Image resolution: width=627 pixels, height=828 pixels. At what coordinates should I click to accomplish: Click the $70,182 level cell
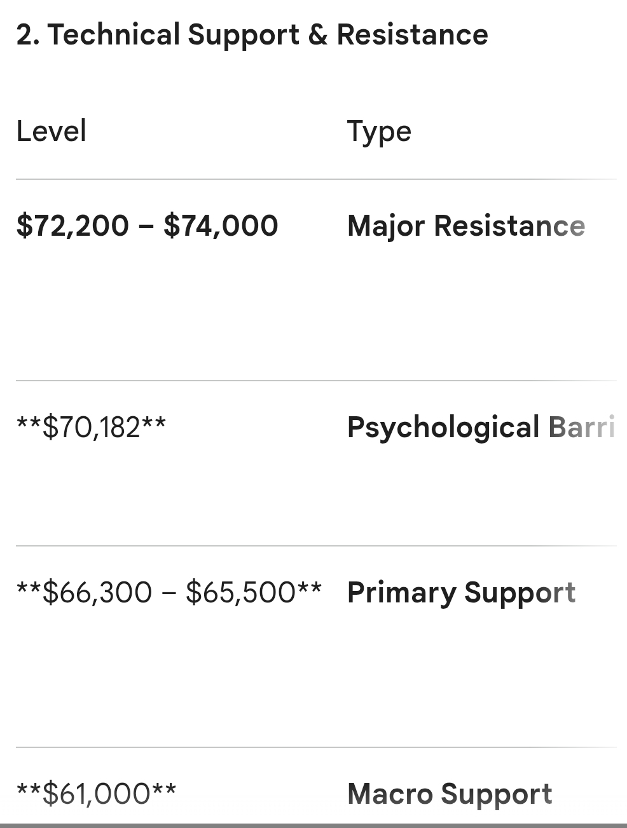pyautogui.click(x=91, y=427)
